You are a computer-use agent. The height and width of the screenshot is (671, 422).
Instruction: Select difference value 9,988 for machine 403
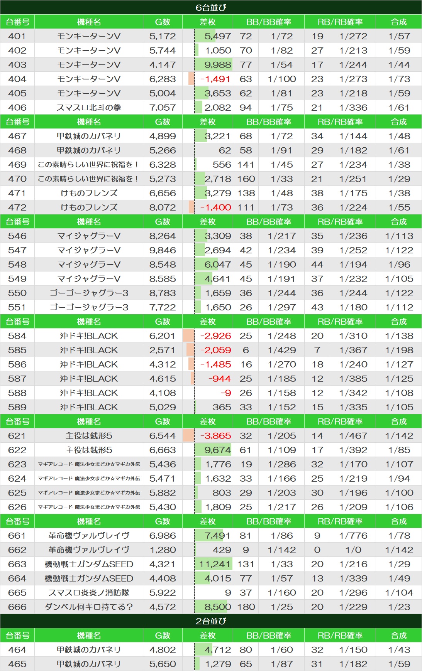click(x=218, y=65)
